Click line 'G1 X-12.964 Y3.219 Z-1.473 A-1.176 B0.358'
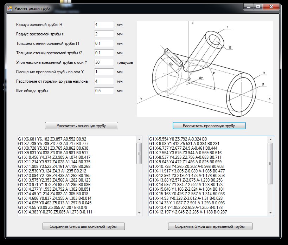 pyautogui.click(x=187, y=175)
